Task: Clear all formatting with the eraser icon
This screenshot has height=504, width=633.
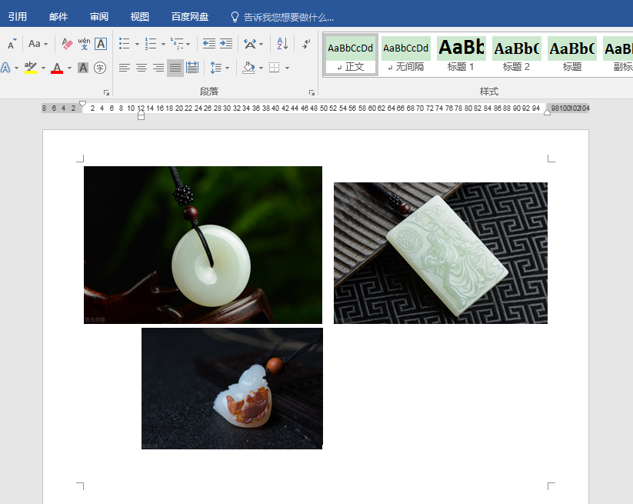Action: (67, 44)
